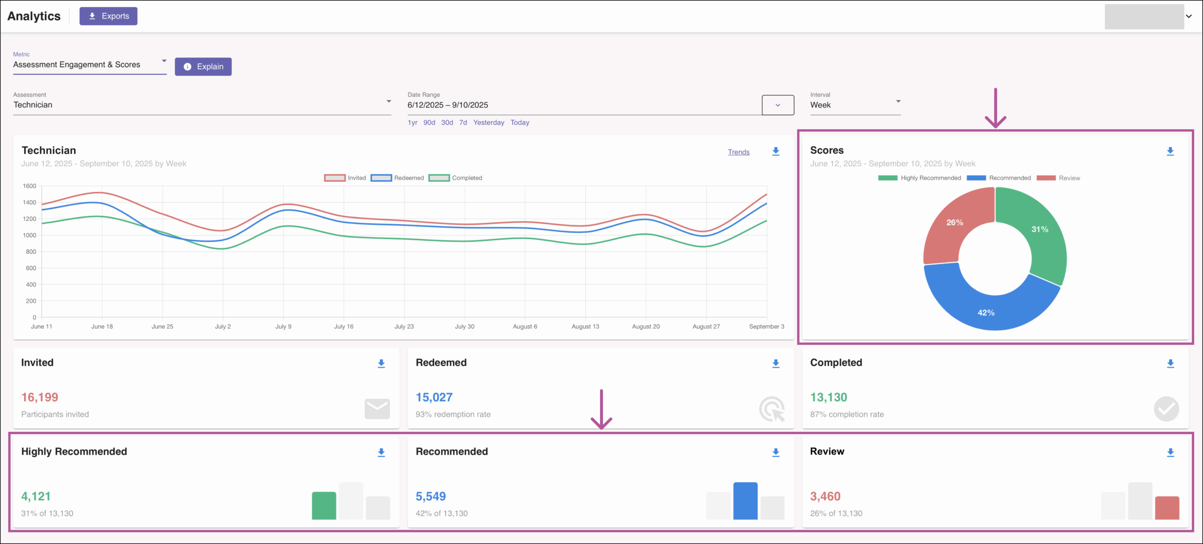Toggle Highly Recommended legend swatch in Scores
The height and width of the screenshot is (544, 1203).
tap(887, 178)
